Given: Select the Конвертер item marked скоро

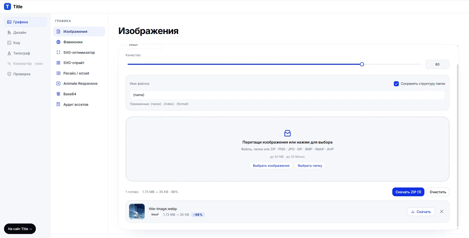Looking at the screenshot, I should click(x=25, y=63).
